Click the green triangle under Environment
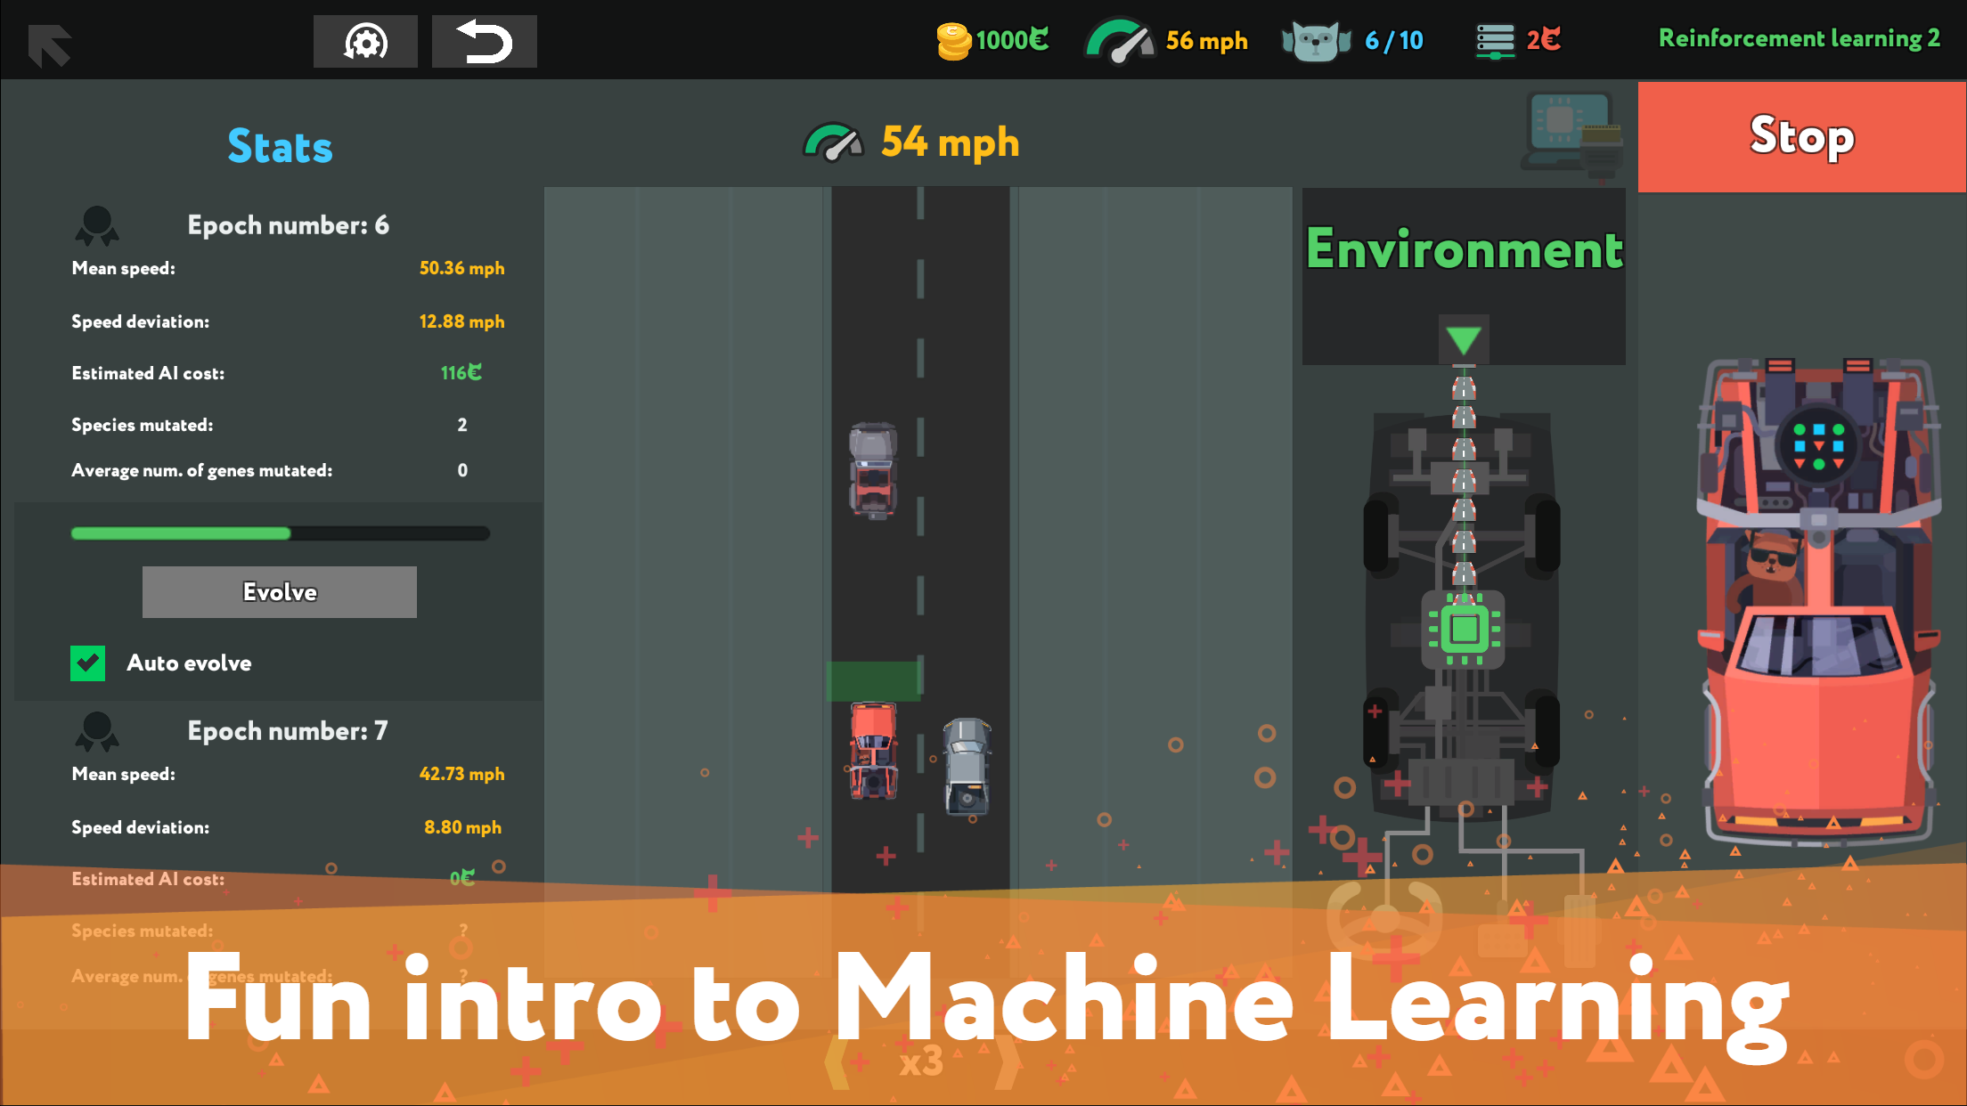1967x1106 pixels. (x=1463, y=340)
